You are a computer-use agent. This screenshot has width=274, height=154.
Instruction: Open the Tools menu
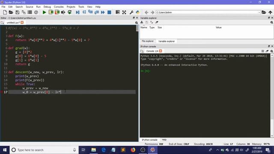81,7
